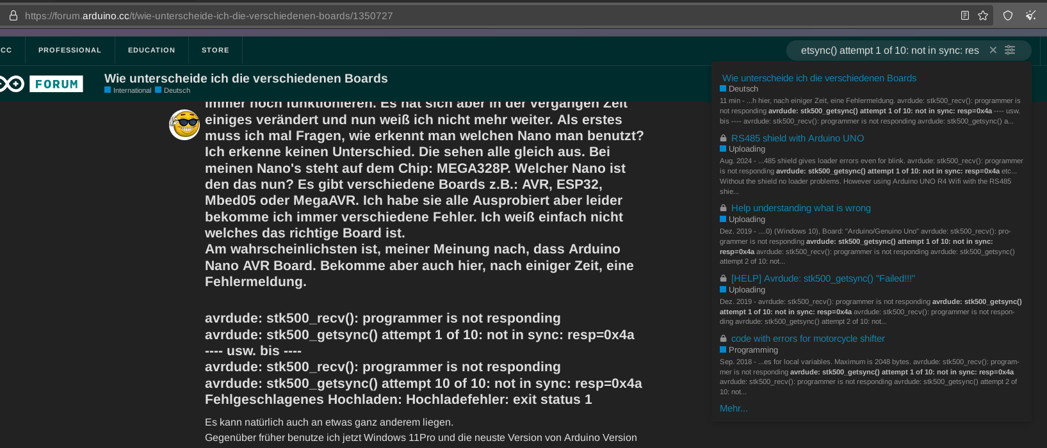Open the sunglasses smiley user avatar
Screen dimensions: 1047x448
[x=184, y=124]
